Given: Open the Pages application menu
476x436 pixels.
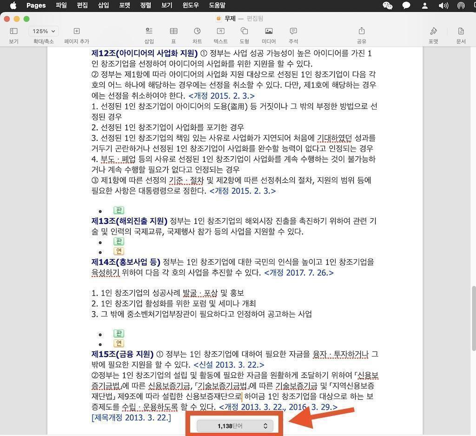Looking at the screenshot, I should (36, 5).
